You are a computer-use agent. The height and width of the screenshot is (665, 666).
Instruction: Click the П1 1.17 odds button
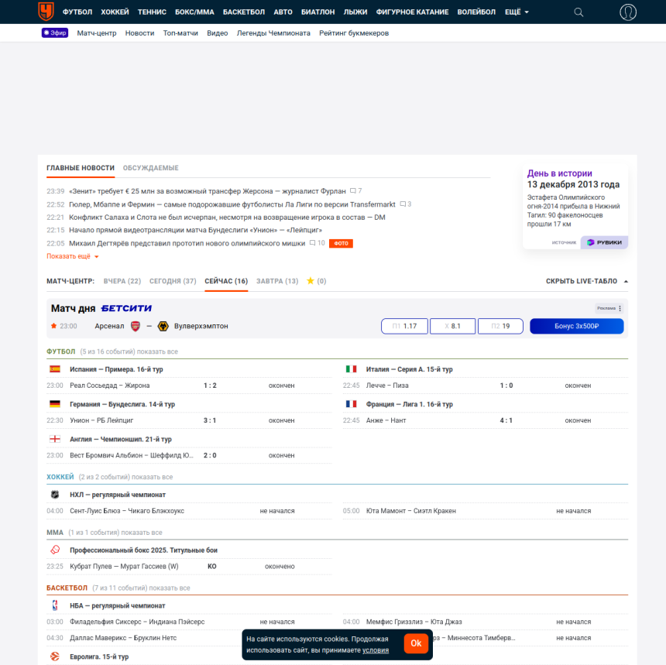click(x=404, y=326)
